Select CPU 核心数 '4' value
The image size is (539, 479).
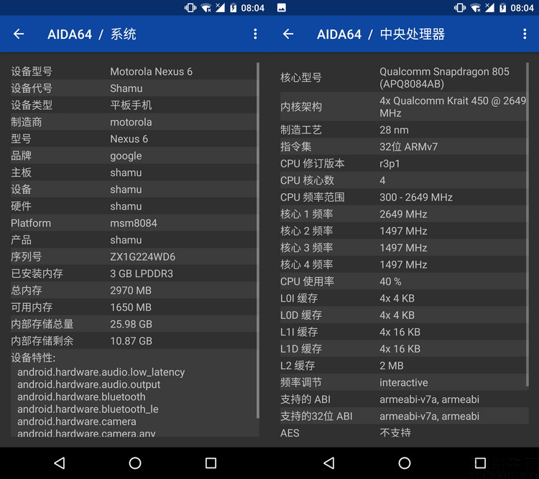pyautogui.click(x=382, y=180)
